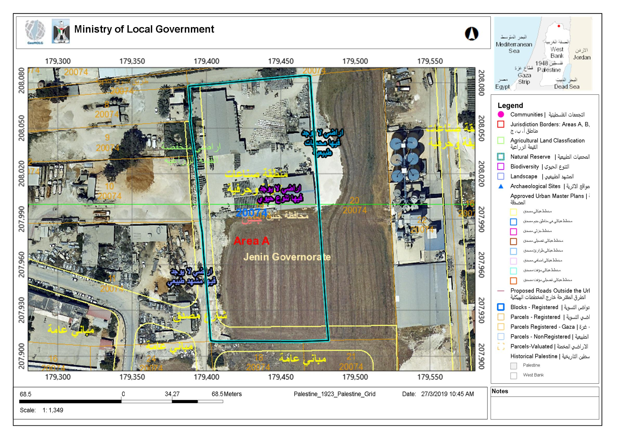Viewport: 628px width, 442px height.
Task: Click the magenta urban master plan swatch
Action: click(x=513, y=232)
